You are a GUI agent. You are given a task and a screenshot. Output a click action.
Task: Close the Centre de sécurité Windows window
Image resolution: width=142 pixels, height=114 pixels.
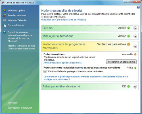137,2
